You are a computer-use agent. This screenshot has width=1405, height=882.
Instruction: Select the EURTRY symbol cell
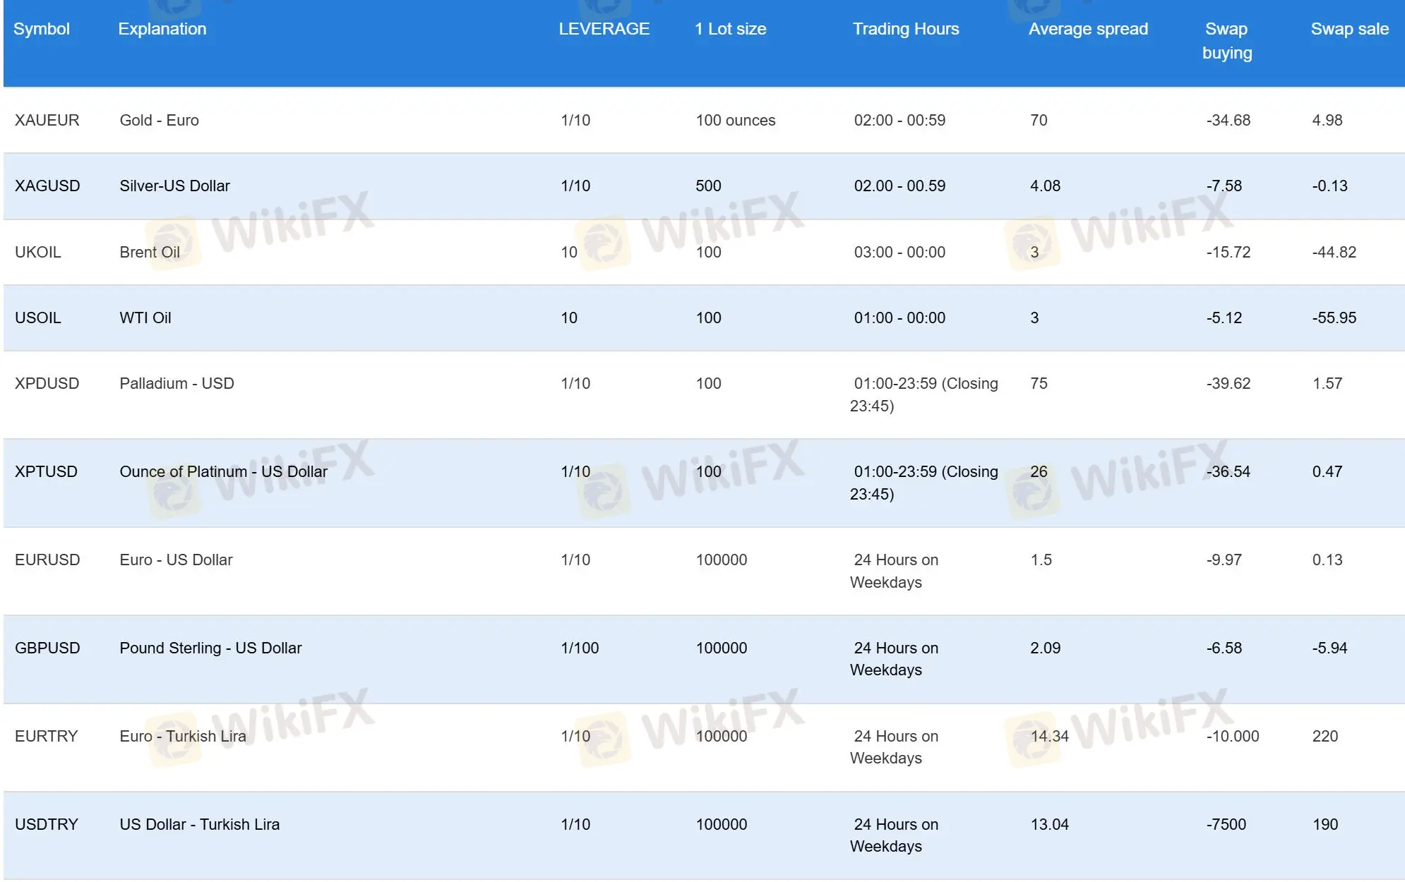pyautogui.click(x=46, y=736)
